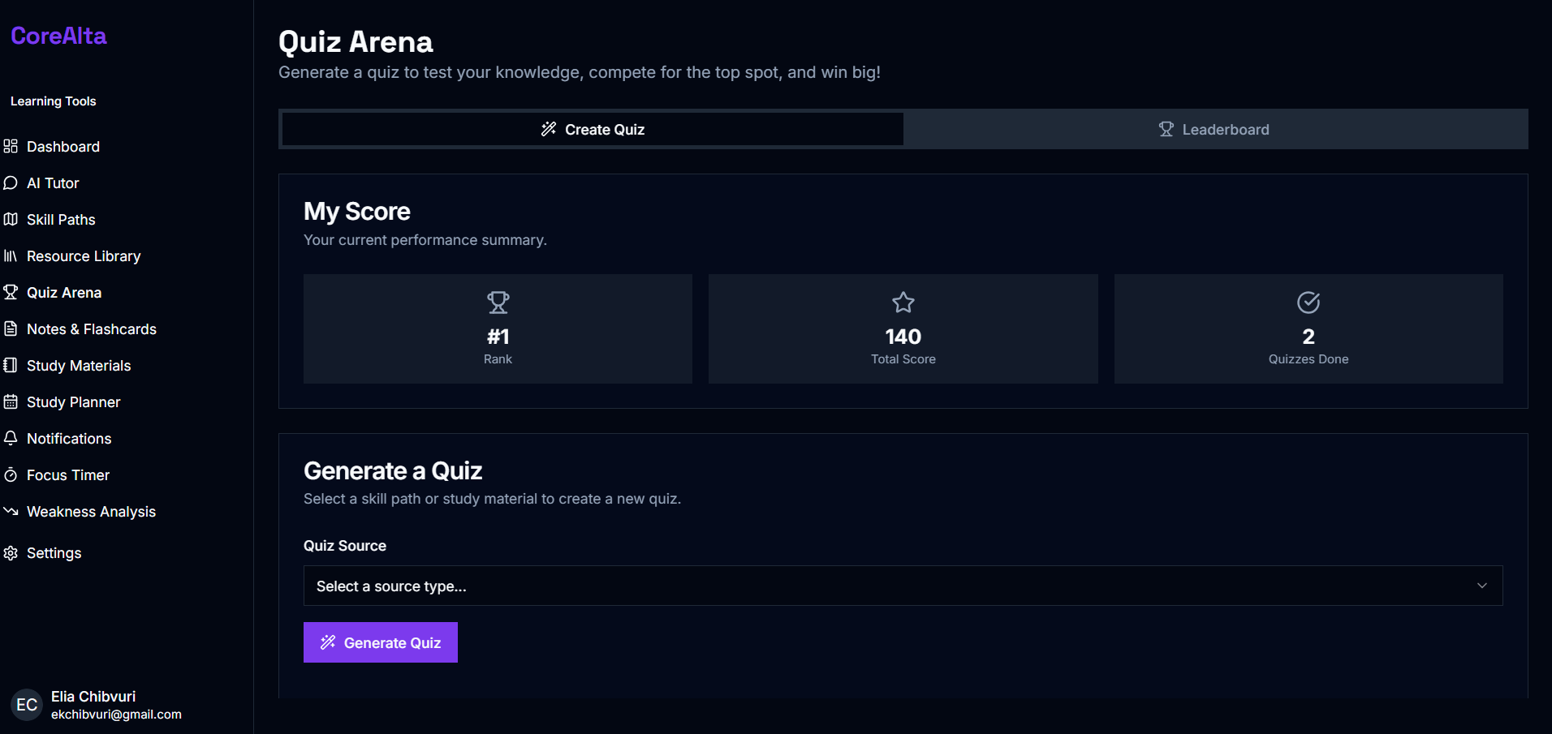Open Settings via the gear icon

(11, 552)
